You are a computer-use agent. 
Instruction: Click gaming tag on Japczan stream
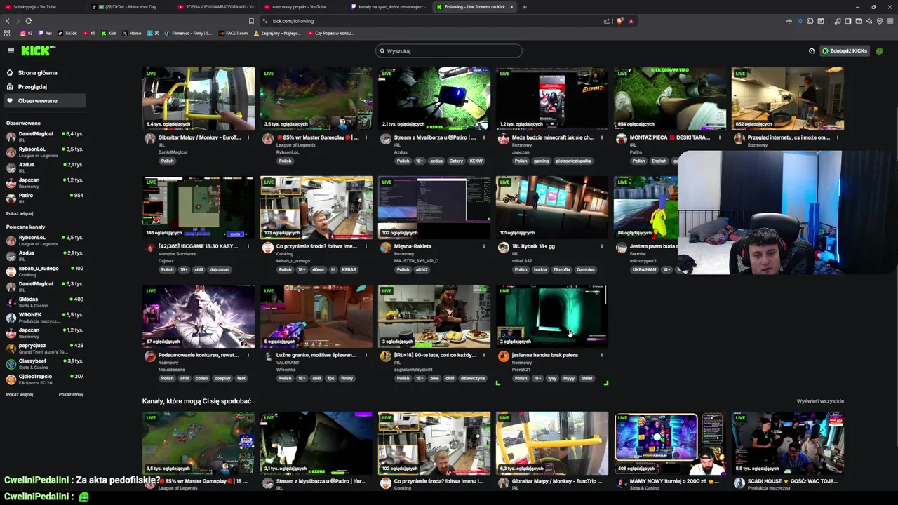tap(541, 161)
